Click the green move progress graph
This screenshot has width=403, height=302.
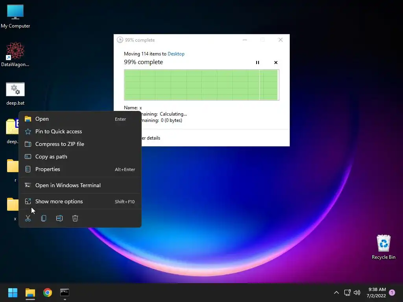click(201, 85)
